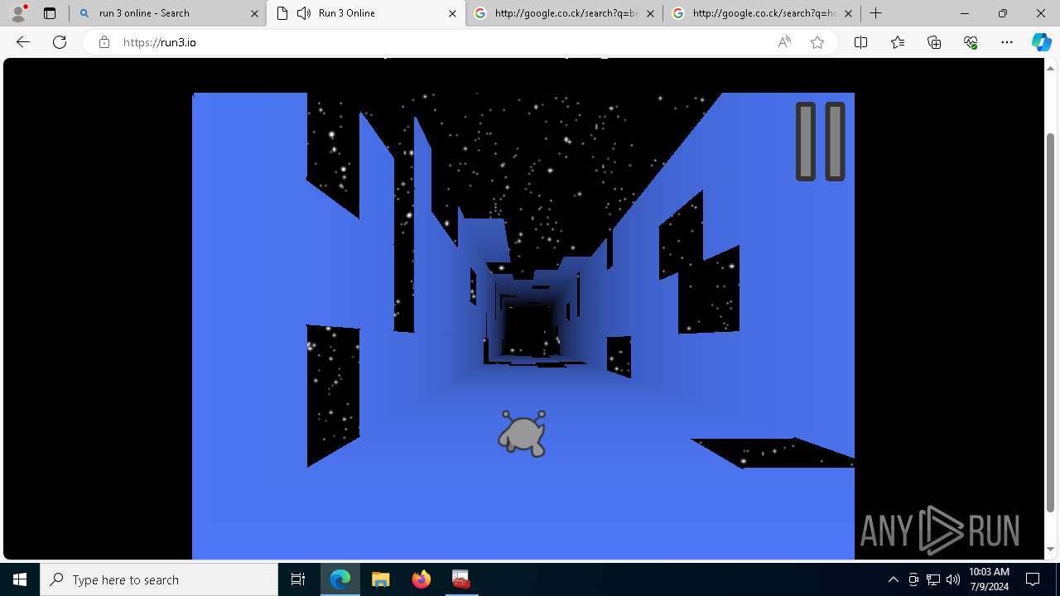Click the 'Type here to search' taskbar box
Viewport: 1060px width, 596px height.
159,579
